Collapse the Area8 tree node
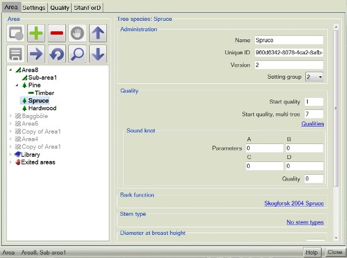Screen dimensions: 347x258 (x=11, y=70)
